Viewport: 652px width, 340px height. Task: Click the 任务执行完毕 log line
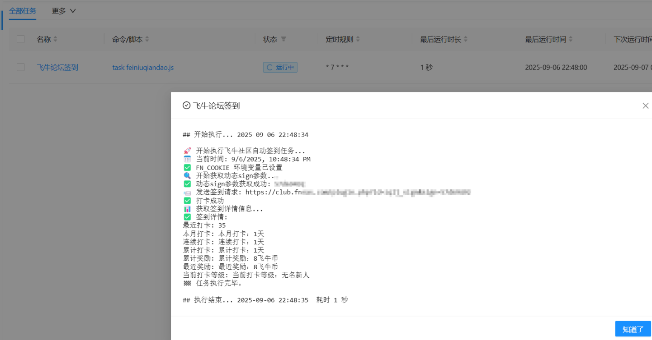click(x=213, y=284)
